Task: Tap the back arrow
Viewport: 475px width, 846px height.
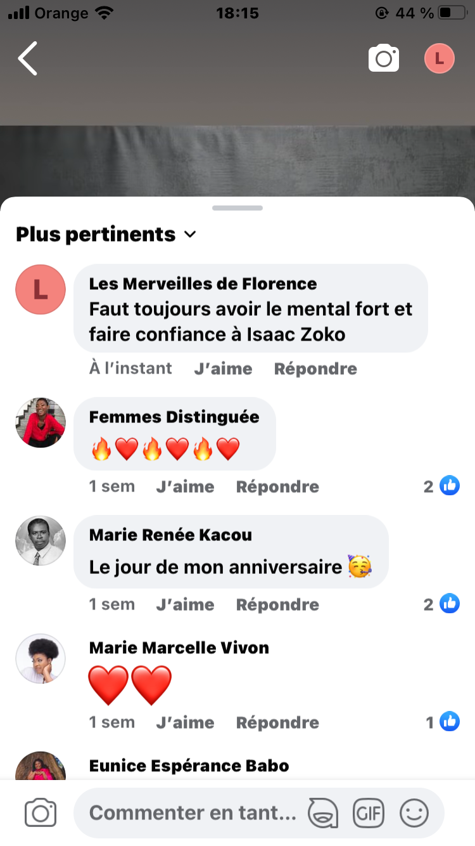Action: click(x=28, y=58)
